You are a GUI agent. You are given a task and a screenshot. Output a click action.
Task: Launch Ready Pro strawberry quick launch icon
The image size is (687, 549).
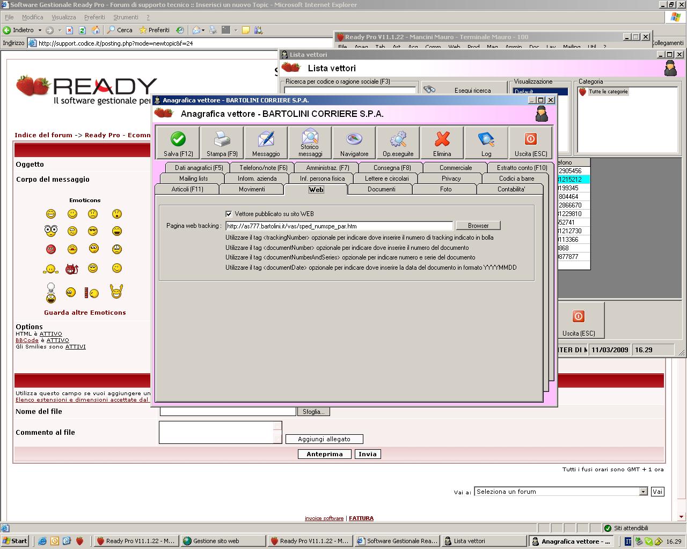[79, 541]
